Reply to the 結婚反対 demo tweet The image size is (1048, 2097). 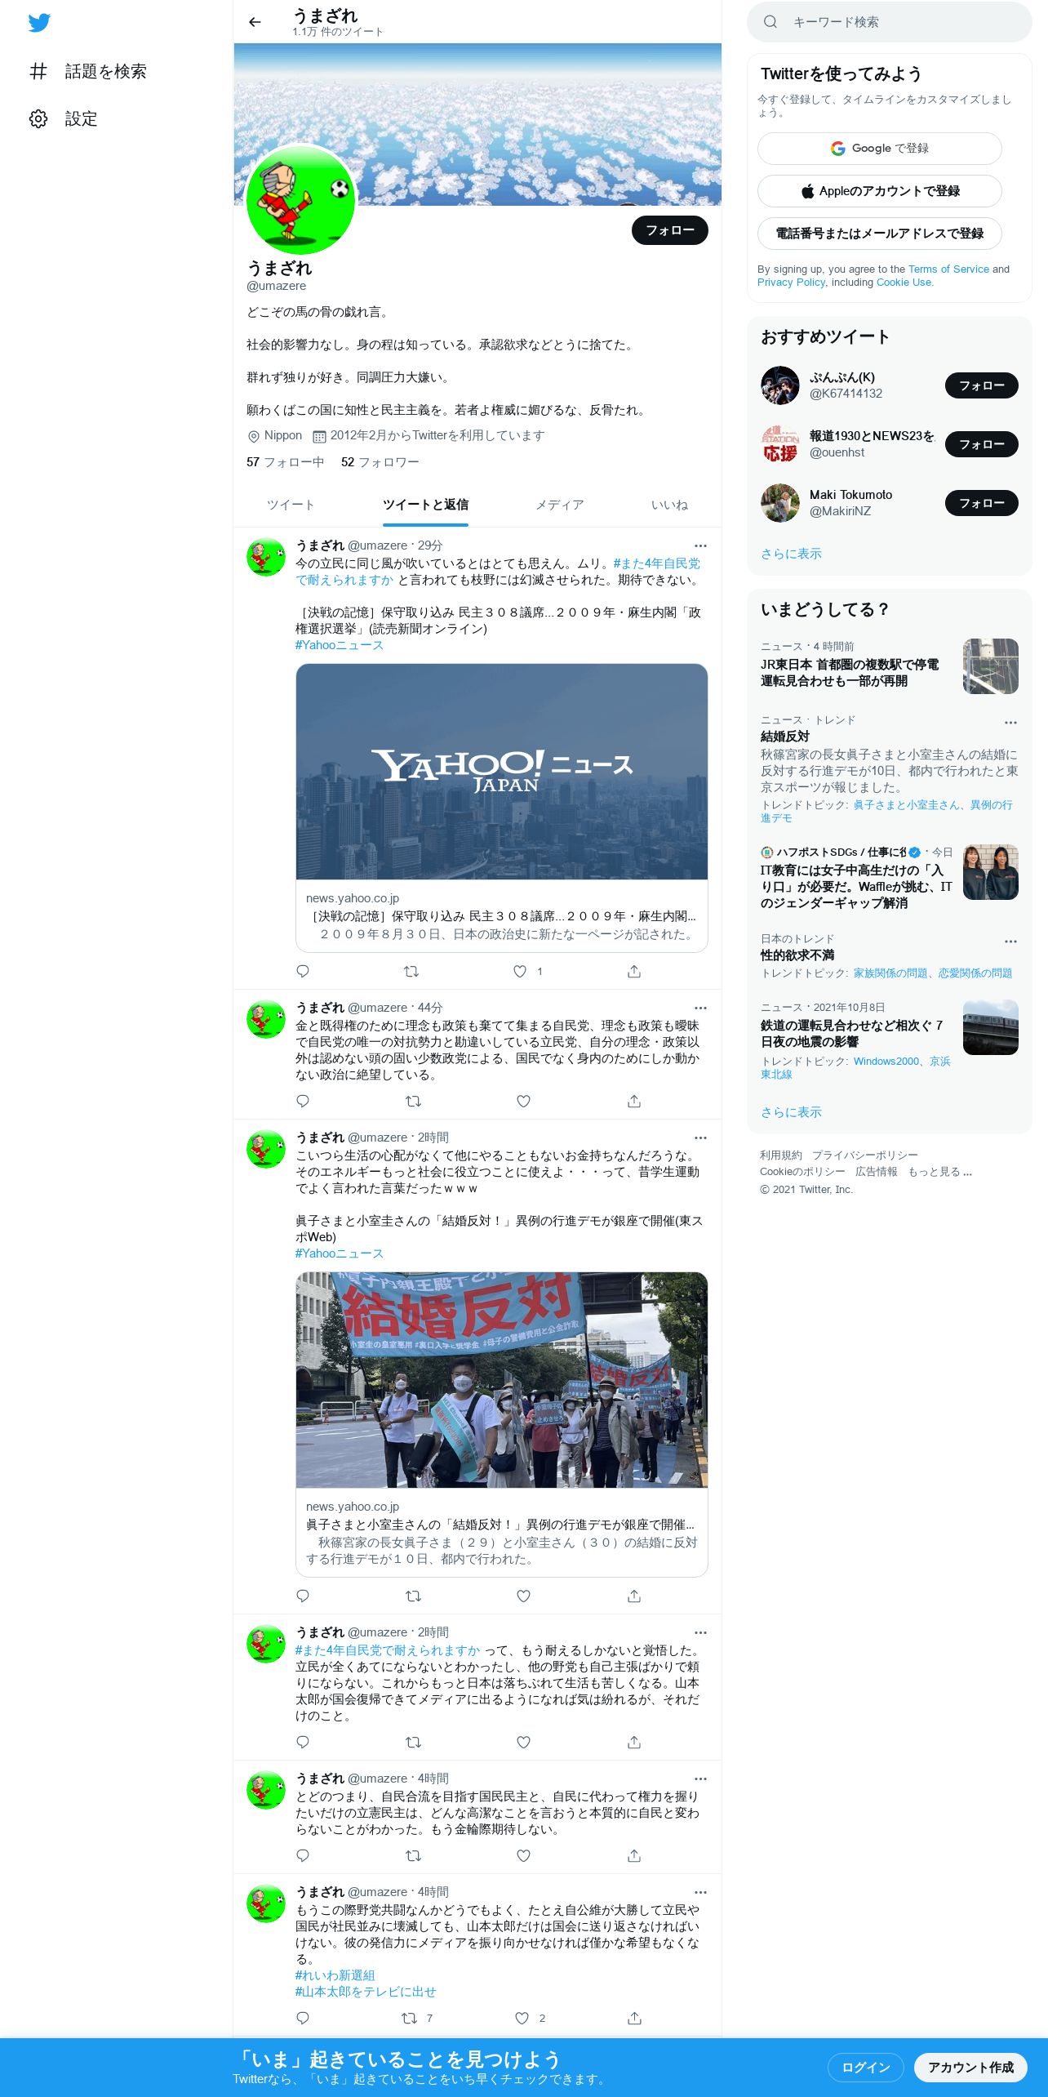click(x=303, y=1596)
